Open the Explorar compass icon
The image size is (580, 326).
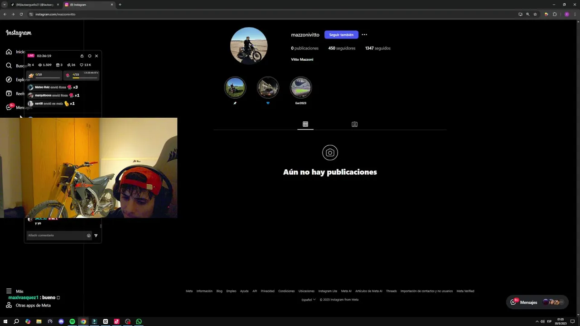click(9, 80)
